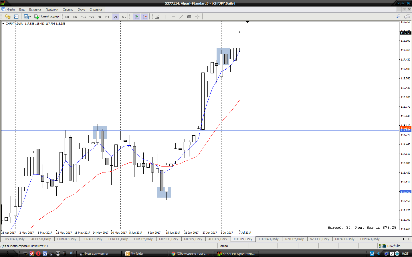Select the 112.762 blue level label
The height and width of the screenshot is (257, 412).
(405, 192)
